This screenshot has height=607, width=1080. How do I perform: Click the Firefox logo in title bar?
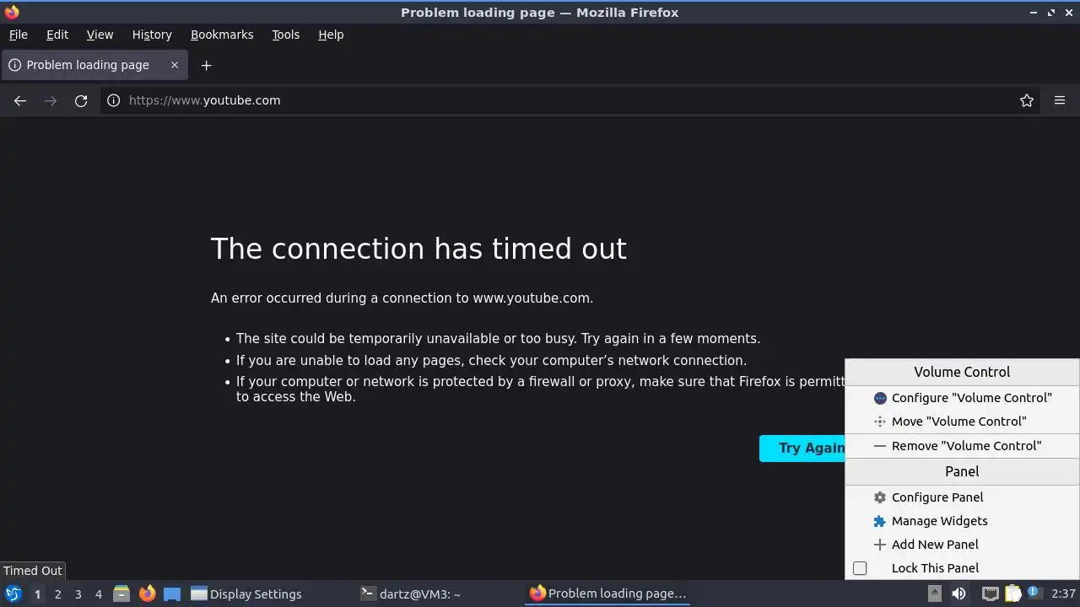12,12
